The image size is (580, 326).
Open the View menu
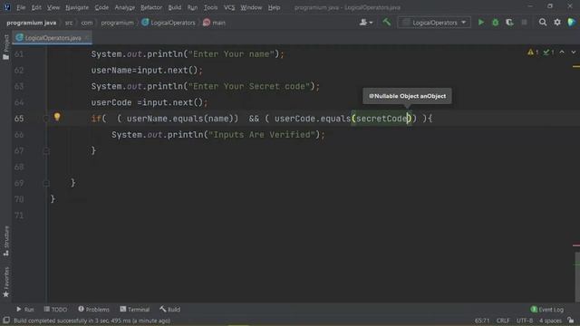pos(53,7)
